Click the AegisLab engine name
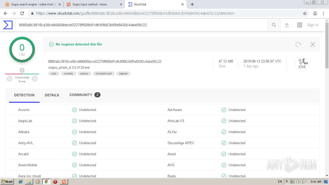 [x=25, y=121]
